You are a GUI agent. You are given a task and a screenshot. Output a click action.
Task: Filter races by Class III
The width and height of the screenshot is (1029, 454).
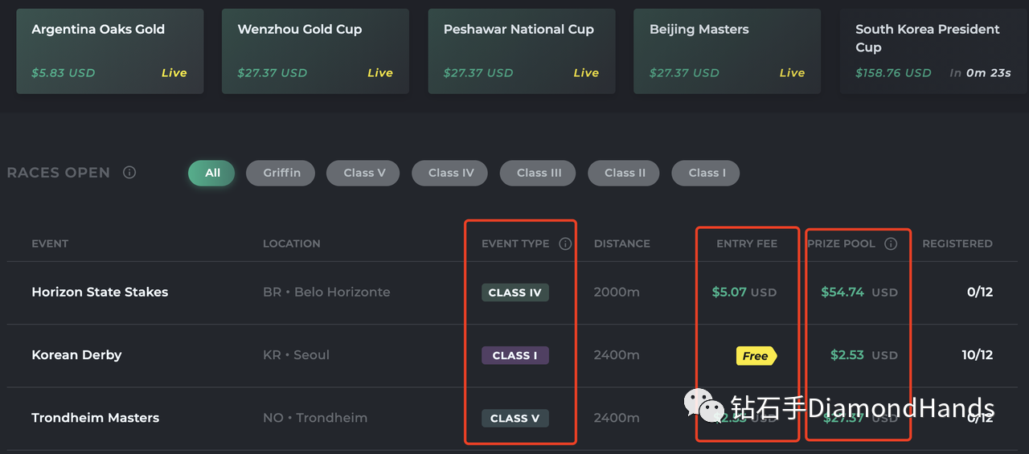[539, 173]
